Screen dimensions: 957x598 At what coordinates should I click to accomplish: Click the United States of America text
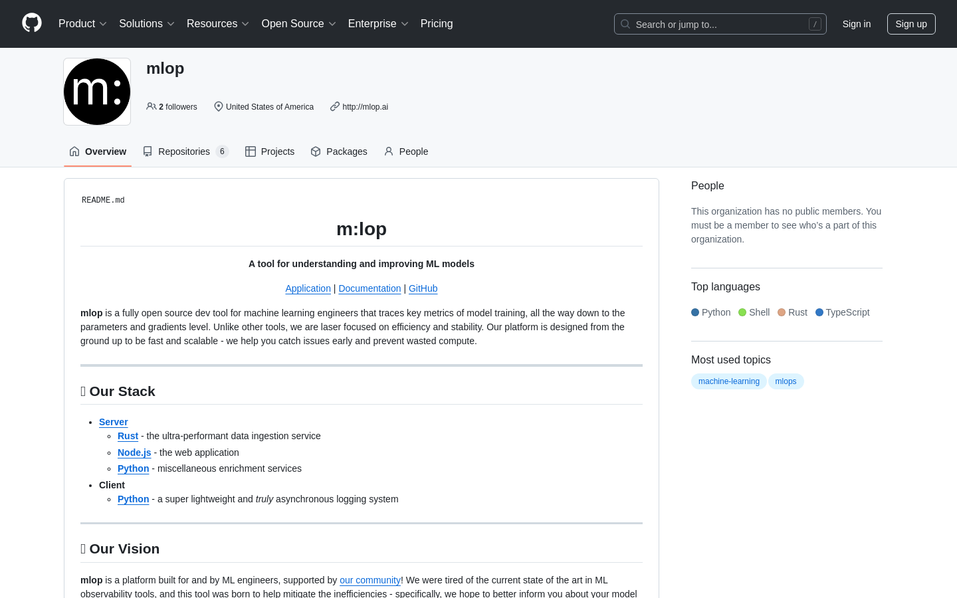tap(270, 106)
